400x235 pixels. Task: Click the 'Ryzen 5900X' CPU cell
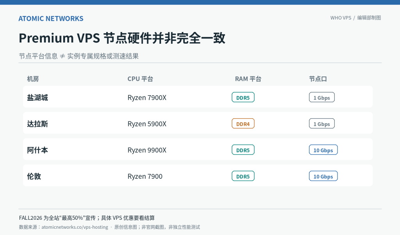pyautogui.click(x=147, y=124)
